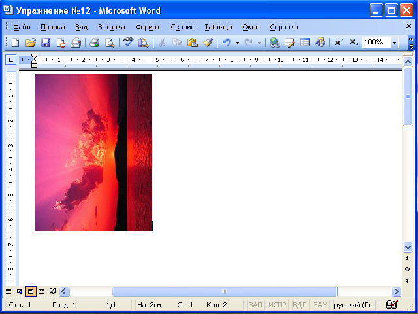Insert a hyperlink with the globe icon
This screenshot has width=418, height=314.
[x=274, y=42]
